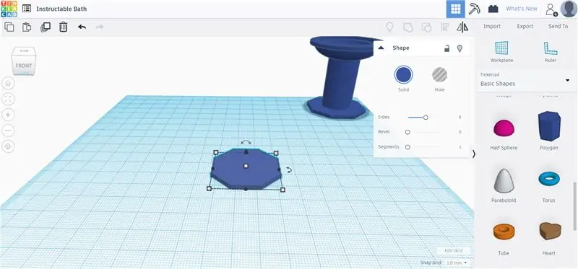Select the Workplane tool
The height and width of the screenshot is (269, 578).
click(501, 52)
